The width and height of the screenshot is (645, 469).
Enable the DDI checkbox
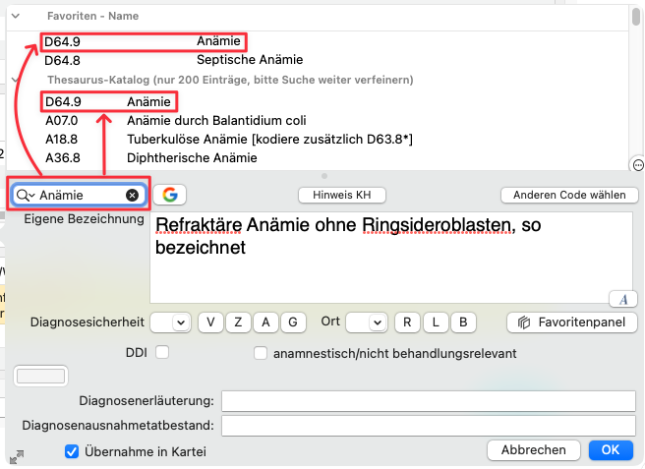pyautogui.click(x=162, y=352)
